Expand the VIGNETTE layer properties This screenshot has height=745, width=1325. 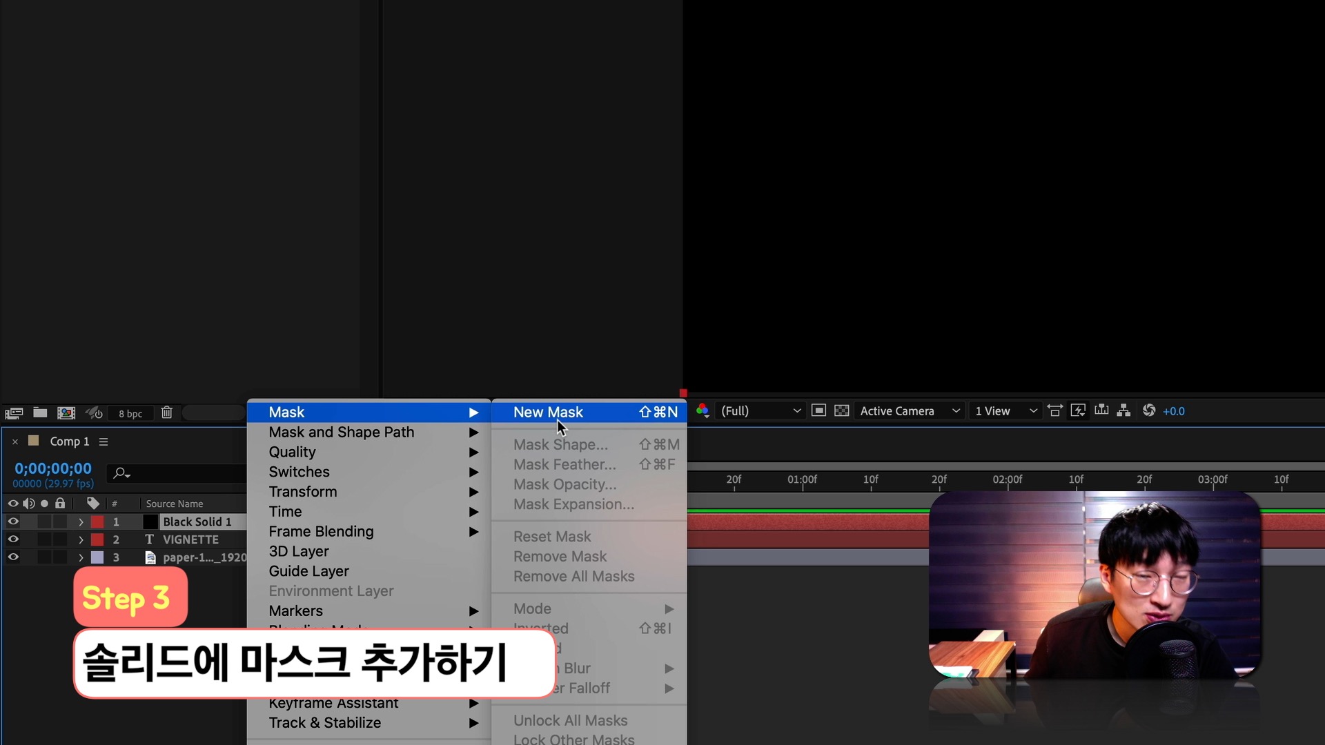pos(81,539)
